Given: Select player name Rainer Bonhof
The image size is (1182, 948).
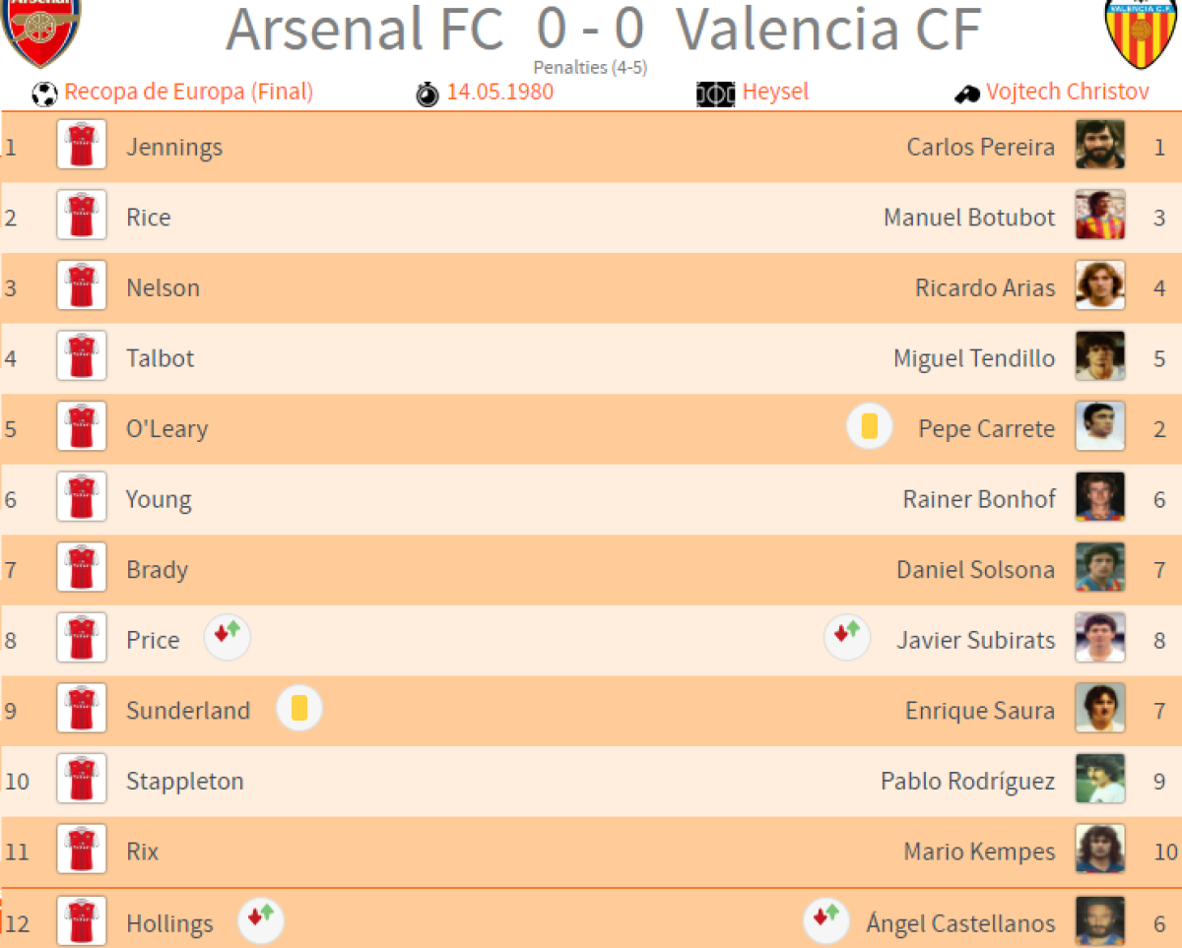Looking at the screenshot, I should pyautogui.click(x=978, y=499).
